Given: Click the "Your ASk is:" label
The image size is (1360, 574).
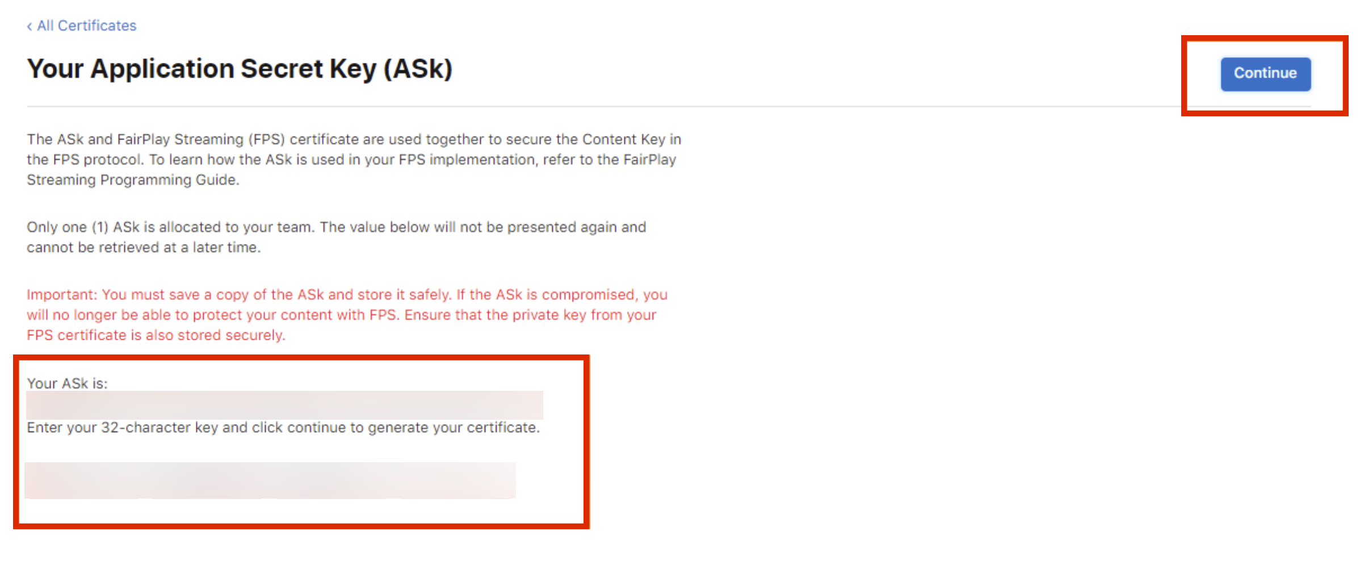Looking at the screenshot, I should (x=67, y=383).
